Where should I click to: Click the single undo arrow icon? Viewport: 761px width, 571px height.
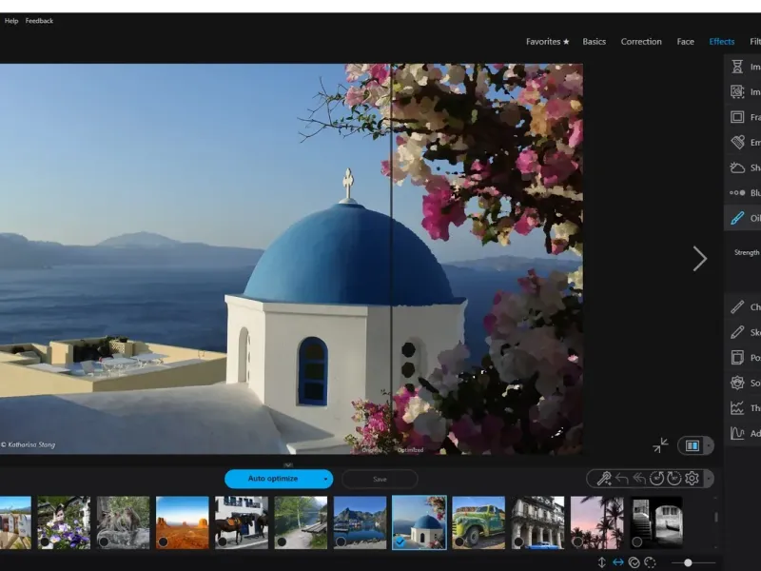click(x=621, y=478)
